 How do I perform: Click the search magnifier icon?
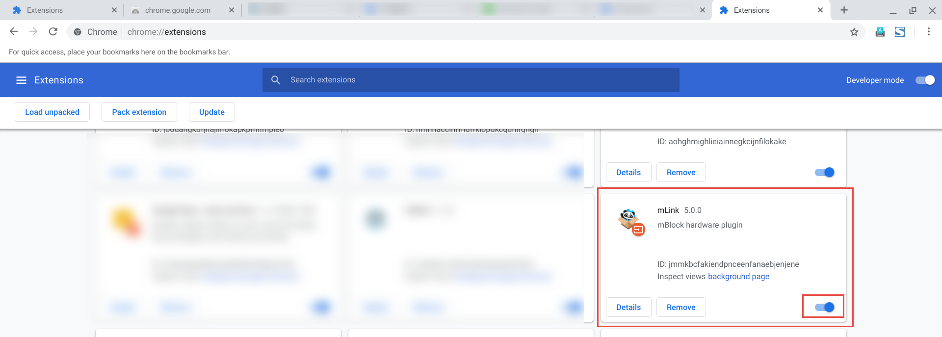pos(276,80)
